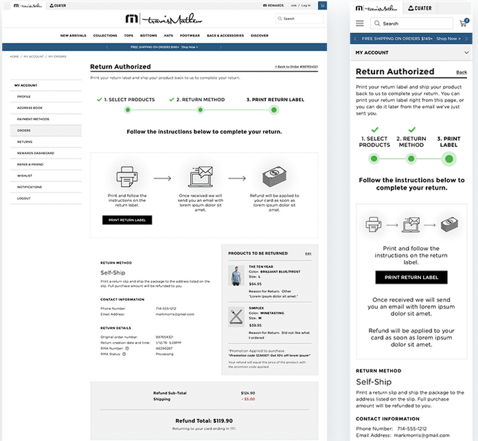Click the mobile Back link

pyautogui.click(x=462, y=72)
